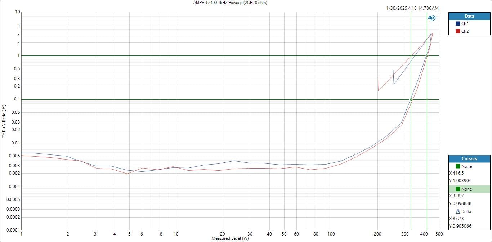492x242 pixels.
Task: Click the timestamp above the graph
Action: 412,8
